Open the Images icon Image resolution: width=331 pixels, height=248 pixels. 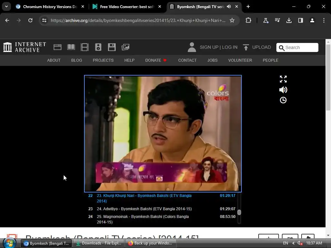(125, 47)
